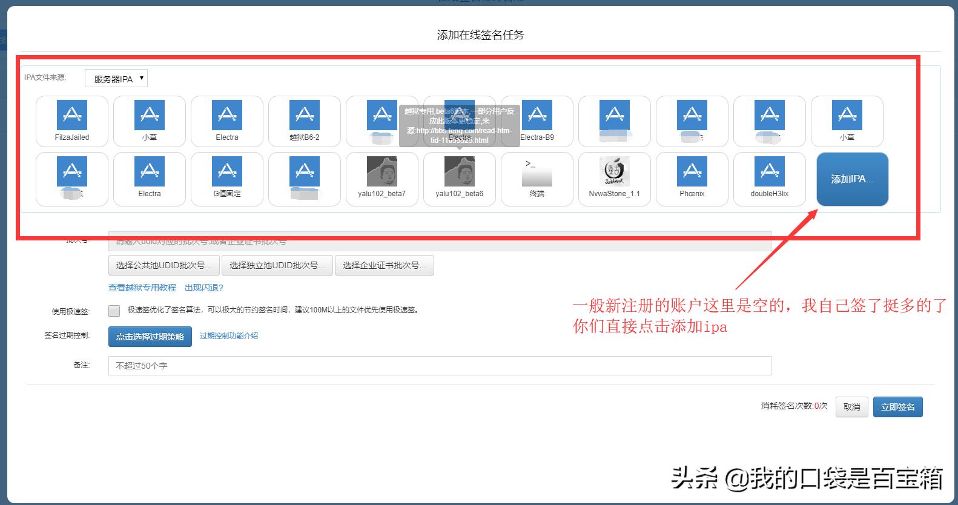Choose the 越狱B6-2 IPA card
The image size is (958, 505).
(x=305, y=121)
